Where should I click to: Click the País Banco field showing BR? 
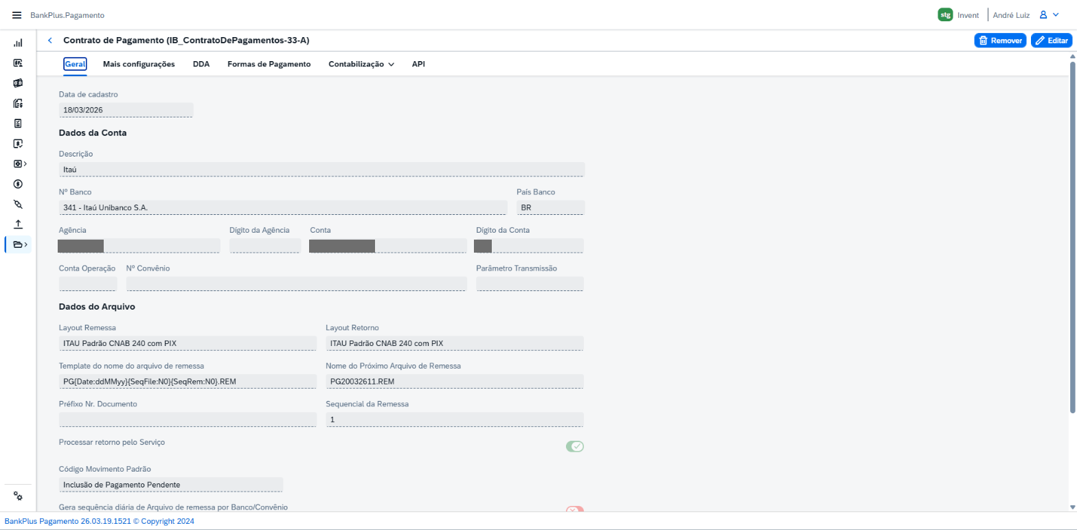click(x=550, y=207)
